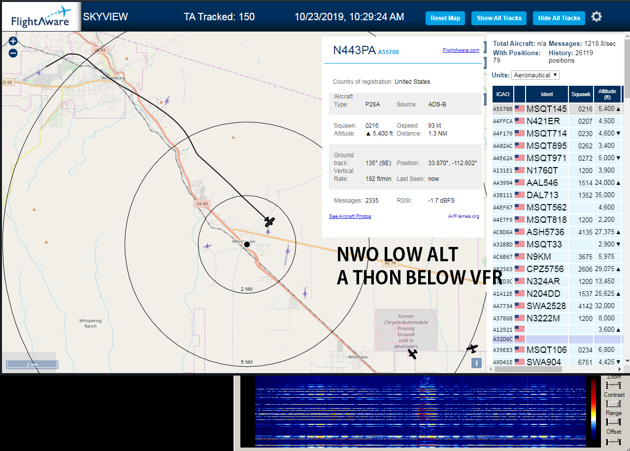Adjust the waterfall Contrast slider
Image resolution: width=630 pixels, height=451 pixels.
coord(614,404)
